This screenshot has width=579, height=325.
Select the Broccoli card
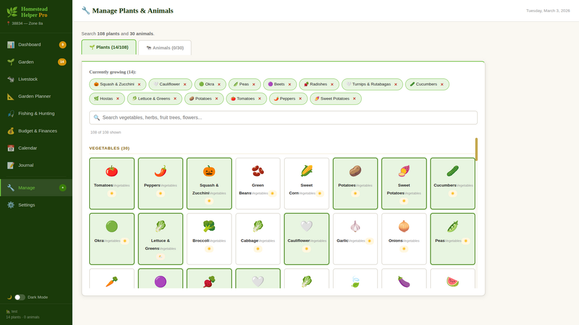pos(209,239)
